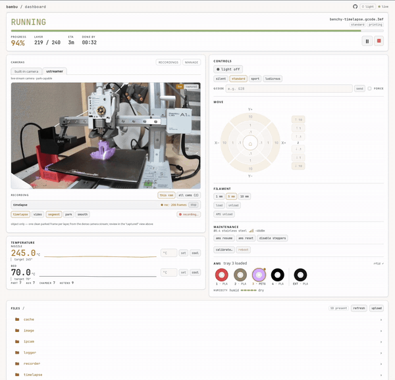
Task: Select sport speed mode
Action: [255, 79]
